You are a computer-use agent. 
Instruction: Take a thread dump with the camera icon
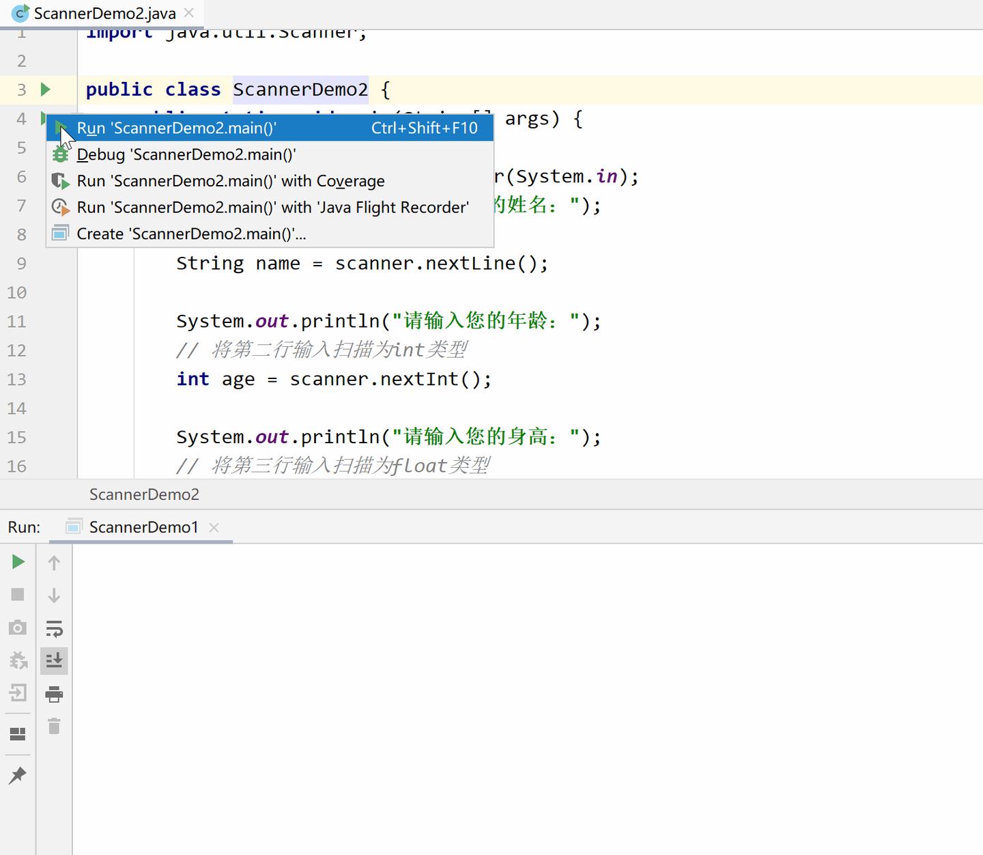click(18, 626)
